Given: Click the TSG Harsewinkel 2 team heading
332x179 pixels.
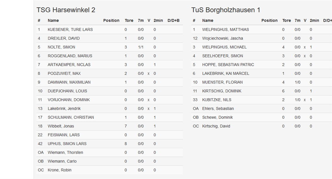Looking at the screenshot, I should tap(66, 10).
